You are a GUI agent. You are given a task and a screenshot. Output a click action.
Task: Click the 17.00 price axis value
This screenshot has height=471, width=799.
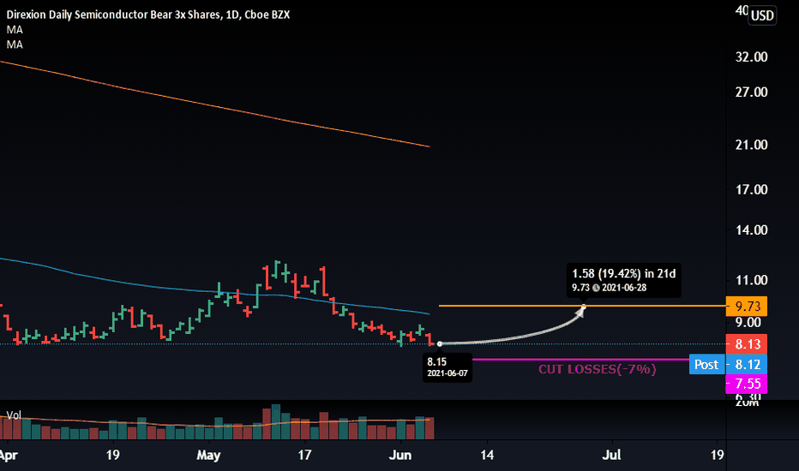pos(751,190)
